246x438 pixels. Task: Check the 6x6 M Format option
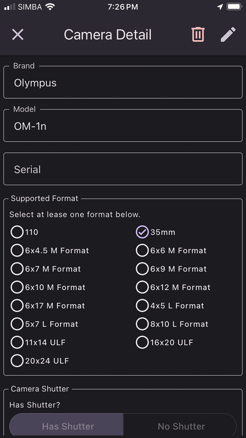click(x=142, y=250)
